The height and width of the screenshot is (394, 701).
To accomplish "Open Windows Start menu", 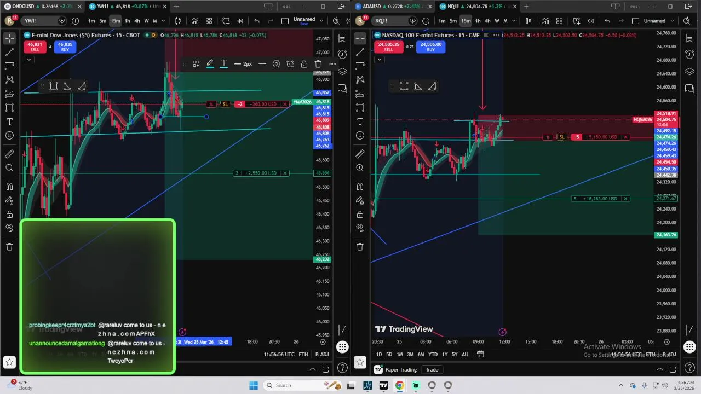I will point(253,385).
